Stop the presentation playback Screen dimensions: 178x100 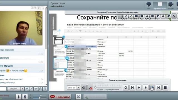tap(165, 87)
